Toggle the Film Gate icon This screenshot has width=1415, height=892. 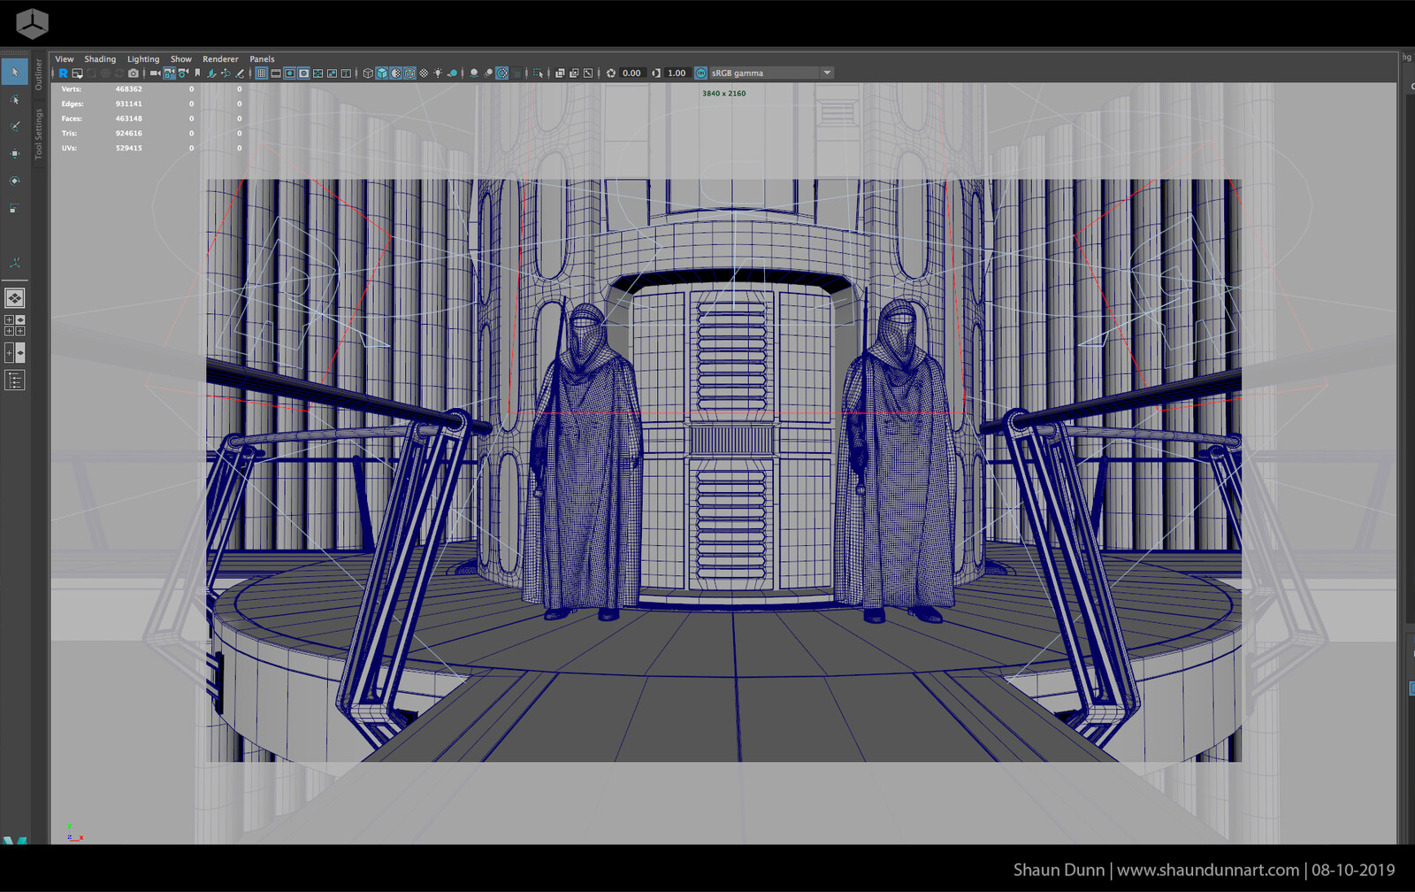pyautogui.click(x=276, y=73)
